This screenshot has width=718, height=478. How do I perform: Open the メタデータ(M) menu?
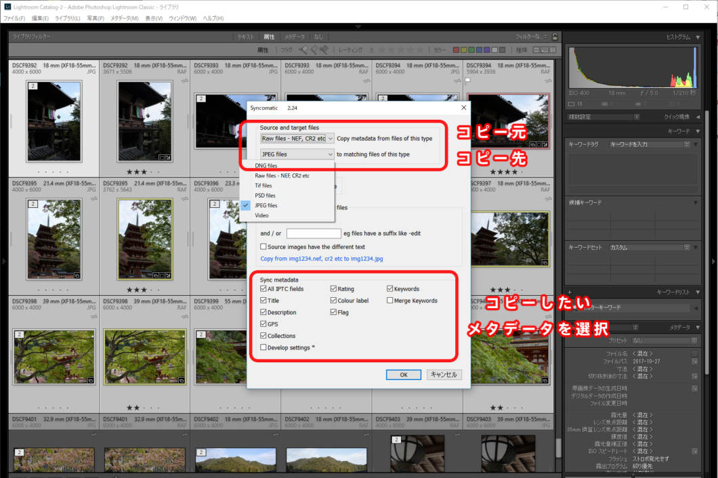125,18
